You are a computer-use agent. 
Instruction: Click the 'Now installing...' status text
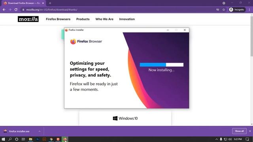(x=162, y=70)
